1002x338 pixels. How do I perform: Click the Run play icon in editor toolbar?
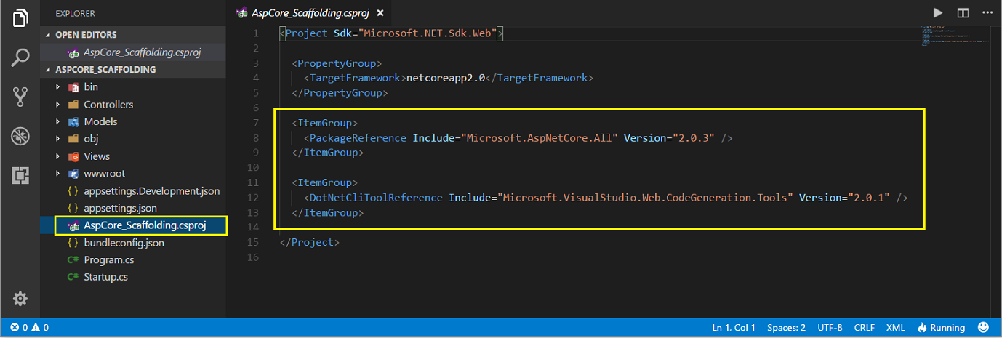pos(938,12)
